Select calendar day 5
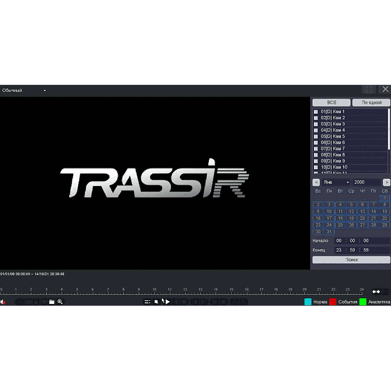Viewport: 391px width, 391px height. coord(351,205)
